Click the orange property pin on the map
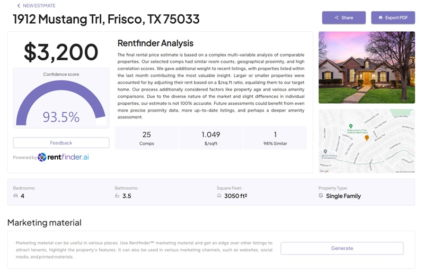424x274 pixels. tap(367, 138)
